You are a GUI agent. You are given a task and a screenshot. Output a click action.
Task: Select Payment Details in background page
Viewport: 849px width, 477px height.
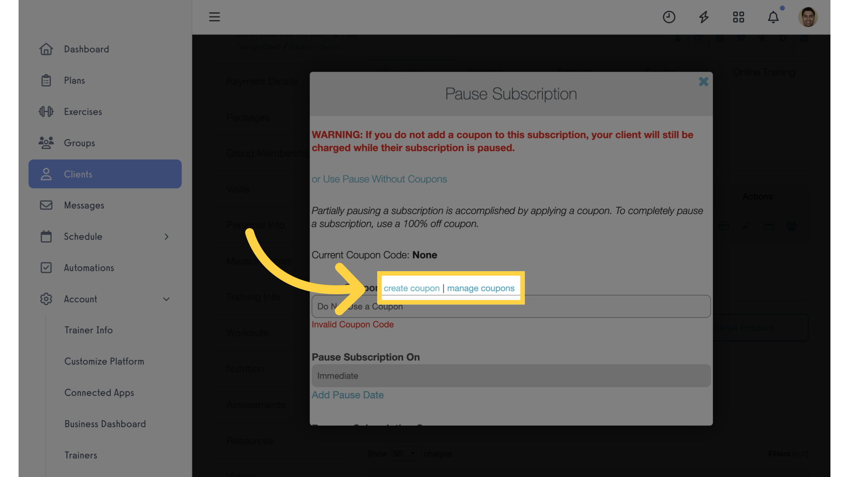tap(262, 82)
